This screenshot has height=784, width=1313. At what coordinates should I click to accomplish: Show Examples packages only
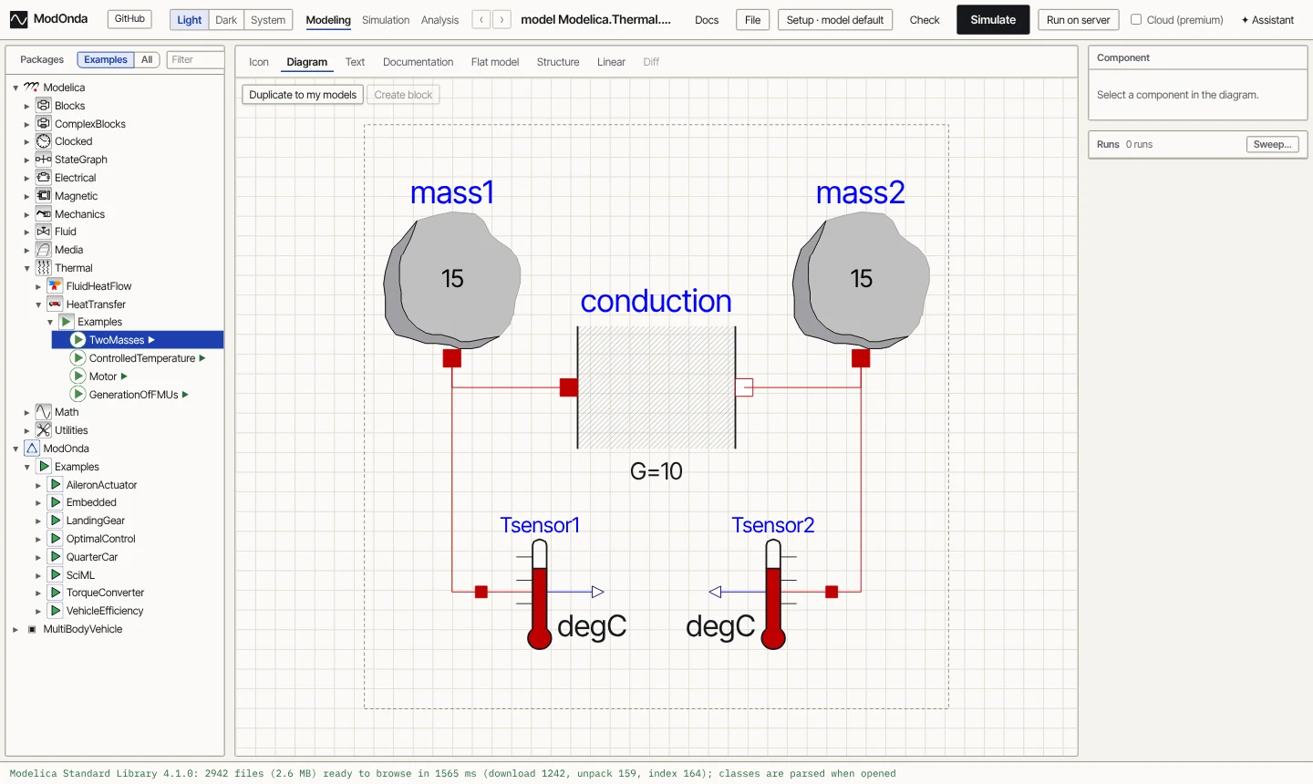pyautogui.click(x=106, y=60)
